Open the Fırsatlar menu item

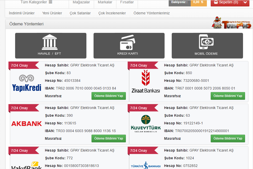[127, 2]
